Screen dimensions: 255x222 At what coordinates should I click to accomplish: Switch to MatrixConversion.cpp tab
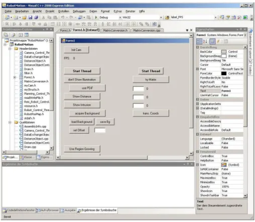147,30
